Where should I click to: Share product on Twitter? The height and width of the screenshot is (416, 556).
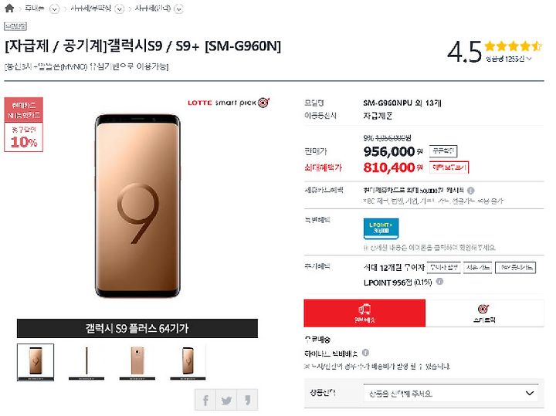pos(226,401)
